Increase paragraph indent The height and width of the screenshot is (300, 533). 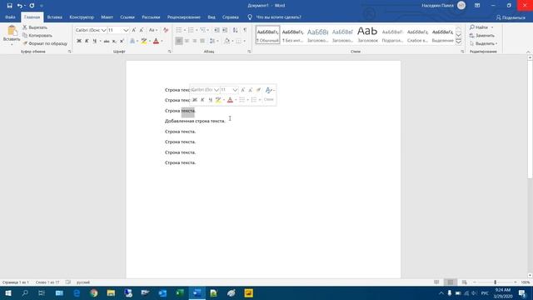pos(225,30)
